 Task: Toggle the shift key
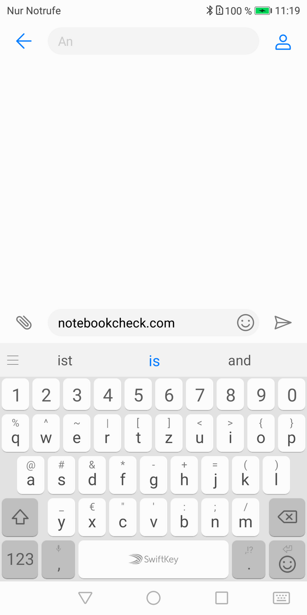point(20,517)
